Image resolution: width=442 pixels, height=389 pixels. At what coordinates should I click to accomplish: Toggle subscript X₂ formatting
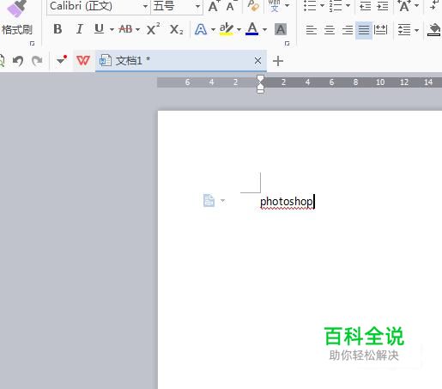click(x=176, y=29)
